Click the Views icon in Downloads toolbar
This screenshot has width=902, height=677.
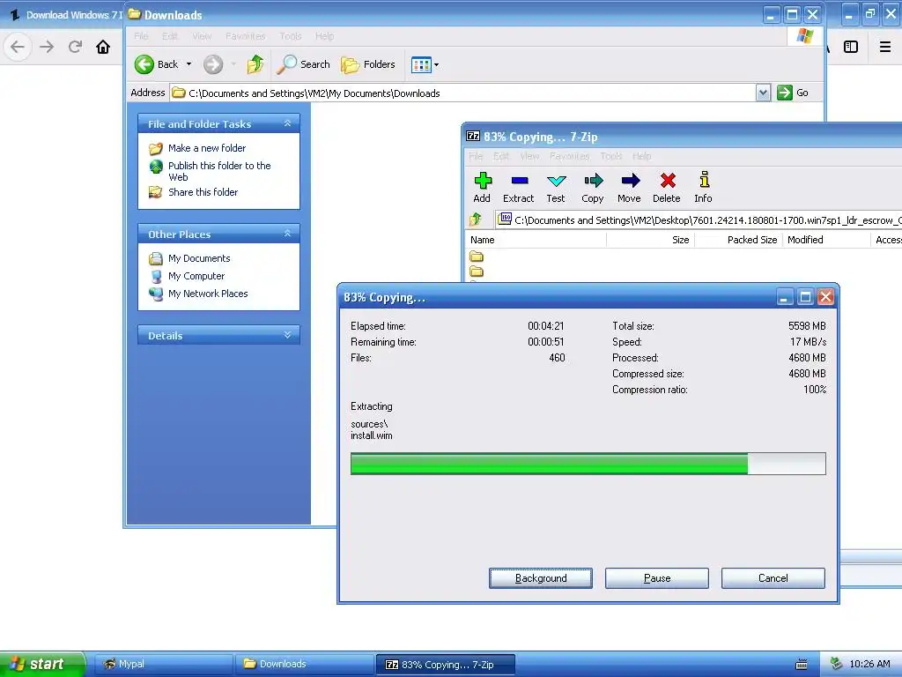(421, 64)
